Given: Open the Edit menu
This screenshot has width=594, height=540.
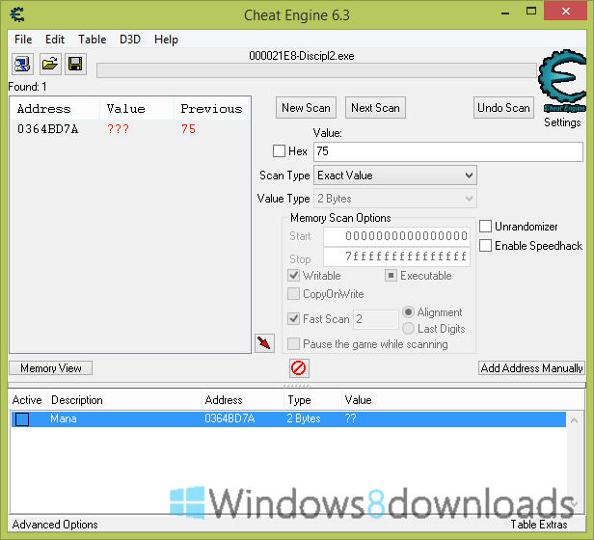Looking at the screenshot, I should (55, 39).
